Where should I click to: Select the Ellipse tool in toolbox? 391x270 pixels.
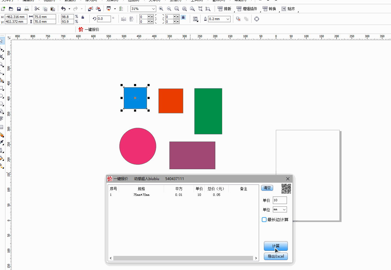(1, 96)
